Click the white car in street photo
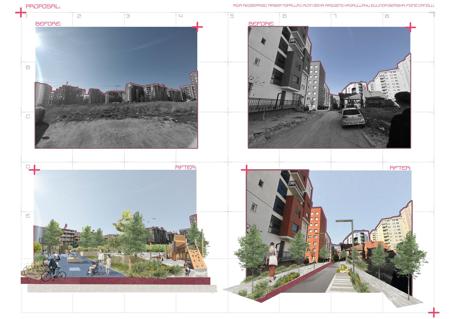Screen dimensions: 452x319 pos(351,118)
